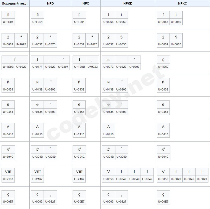
Task: Click U+0032 in the NFD column
Action: point(37,44)
